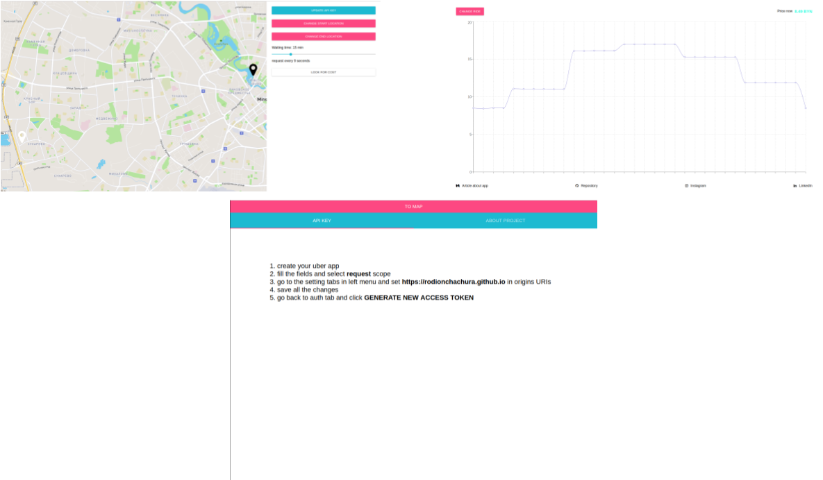
Task: Click the TO MAP button
Action: click(414, 207)
